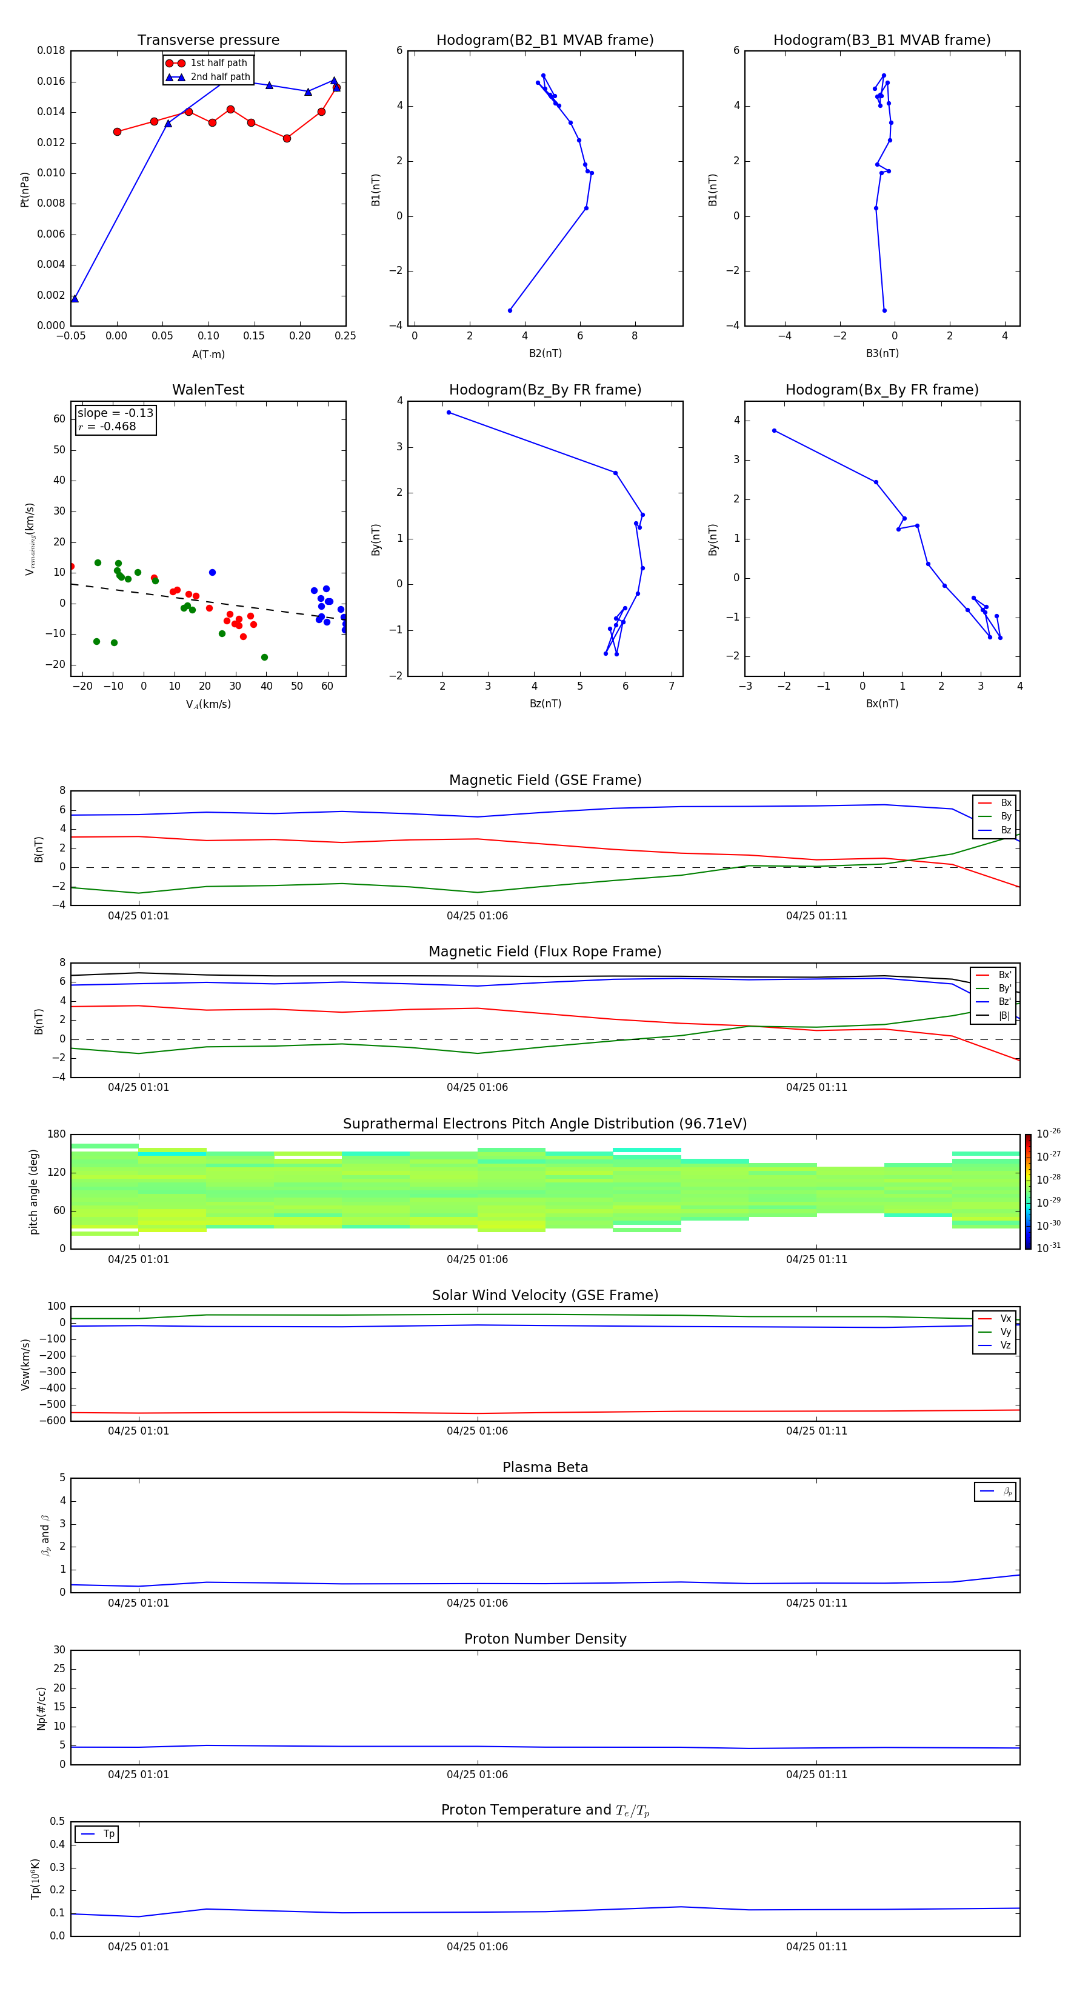
Task: Click '04/25 01:06' tick under GSE field plot
Action: tap(477, 916)
